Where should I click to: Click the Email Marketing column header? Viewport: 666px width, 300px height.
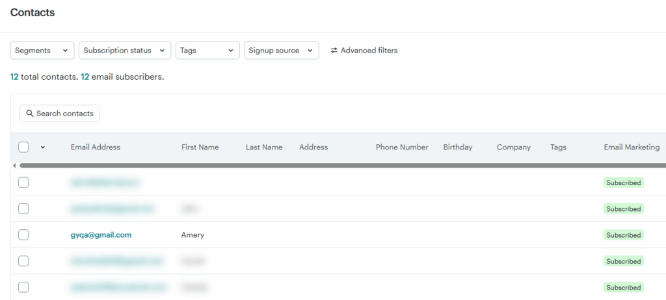tap(631, 147)
